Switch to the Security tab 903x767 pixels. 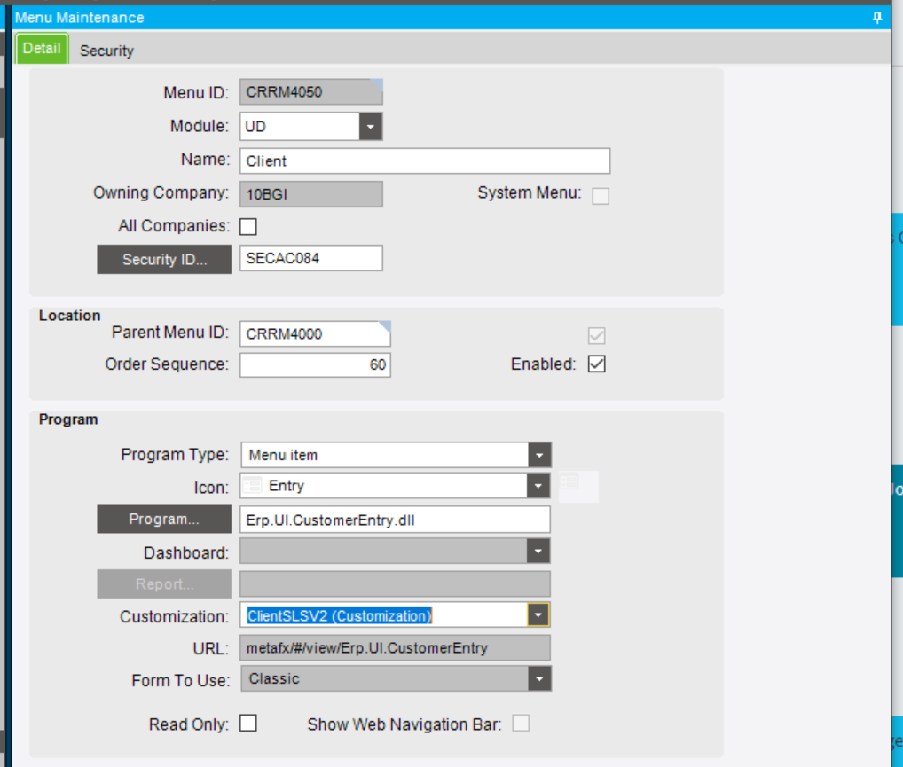107,51
